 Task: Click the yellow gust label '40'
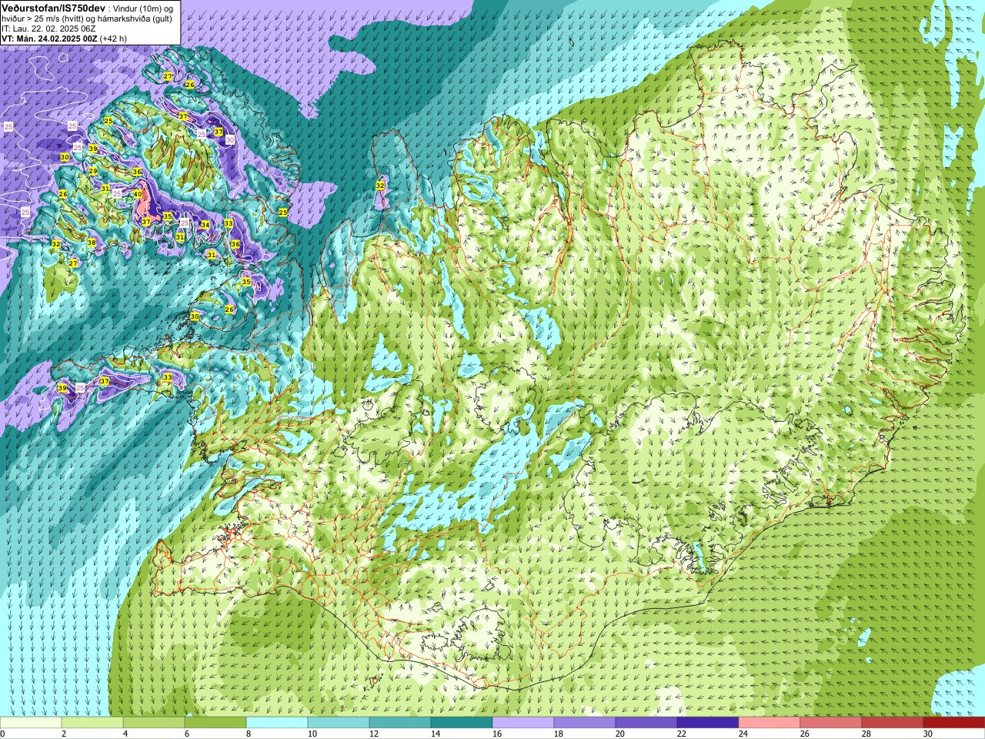click(x=138, y=194)
